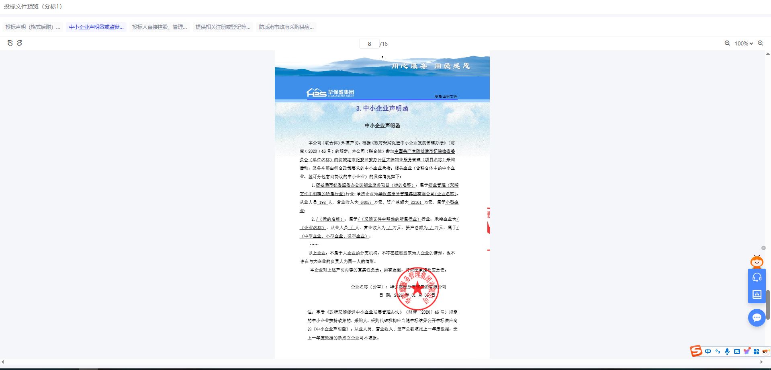
Task: Toggle Sogou input Chinese/English mode
Action: click(x=708, y=351)
